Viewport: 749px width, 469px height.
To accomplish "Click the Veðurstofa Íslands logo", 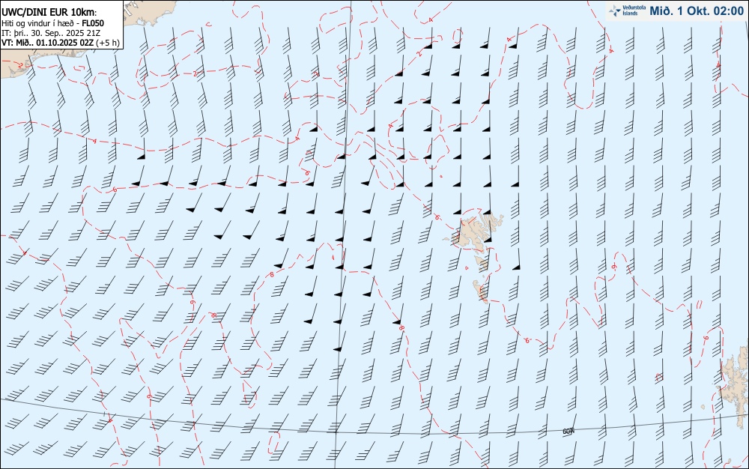I will [x=627, y=10].
